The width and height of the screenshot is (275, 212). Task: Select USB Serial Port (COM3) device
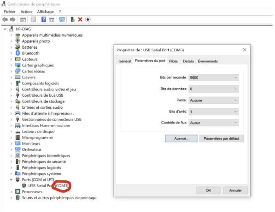tap(45, 185)
